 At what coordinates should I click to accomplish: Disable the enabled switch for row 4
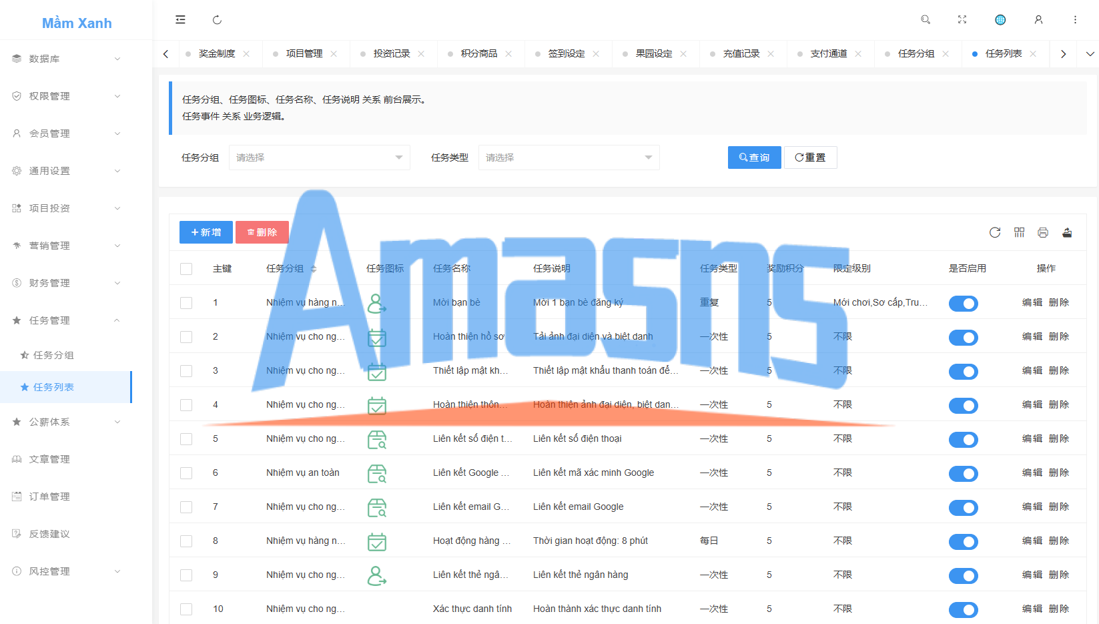click(964, 405)
